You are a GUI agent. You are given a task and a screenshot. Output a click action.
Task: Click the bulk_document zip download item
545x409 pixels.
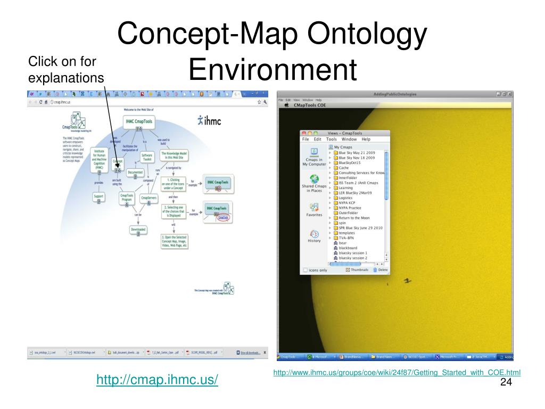point(125,353)
